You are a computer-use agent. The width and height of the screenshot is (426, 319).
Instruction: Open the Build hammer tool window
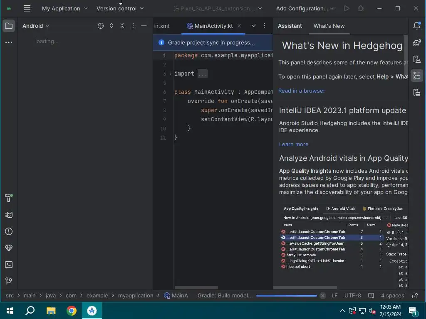pyautogui.click(x=9, y=198)
